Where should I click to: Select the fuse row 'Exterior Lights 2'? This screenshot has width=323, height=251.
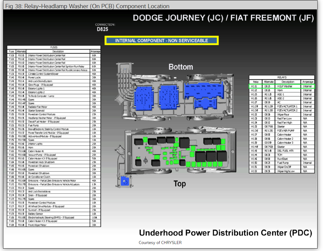pos(54,93)
